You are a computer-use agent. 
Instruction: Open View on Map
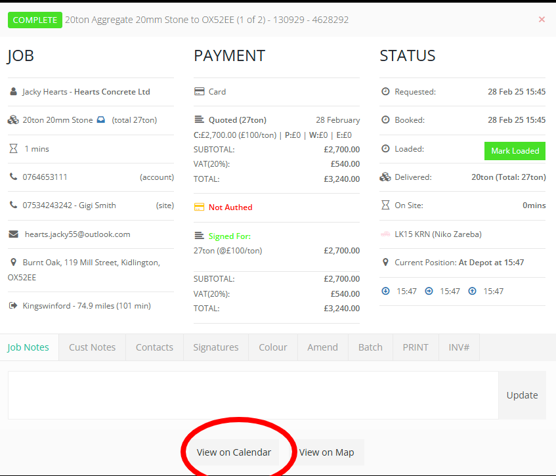326,452
